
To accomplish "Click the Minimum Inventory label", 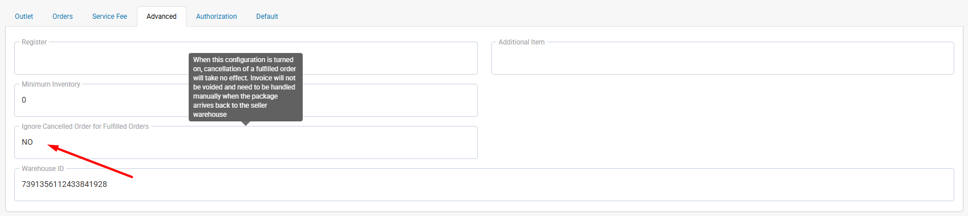I will (51, 84).
